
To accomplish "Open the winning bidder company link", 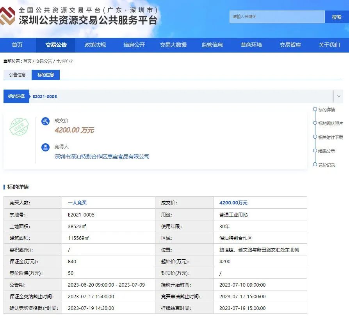I will point(102,157).
